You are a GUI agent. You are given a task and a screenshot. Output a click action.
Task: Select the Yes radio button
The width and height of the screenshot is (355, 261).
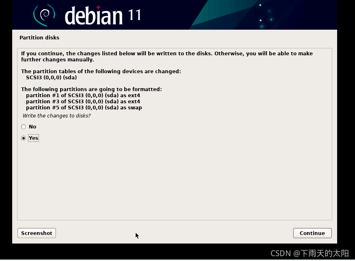(24, 138)
